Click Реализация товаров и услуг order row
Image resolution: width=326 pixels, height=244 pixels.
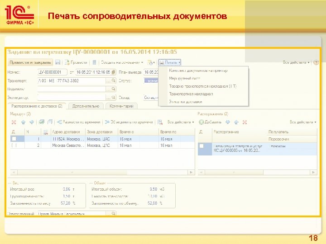257,149
